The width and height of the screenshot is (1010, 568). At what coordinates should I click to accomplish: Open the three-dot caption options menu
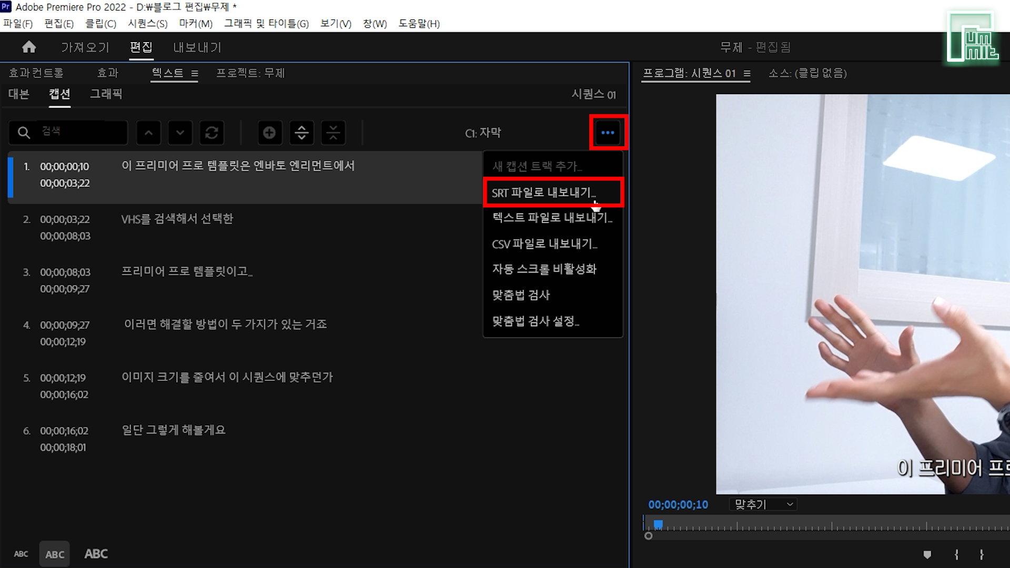[x=608, y=133]
